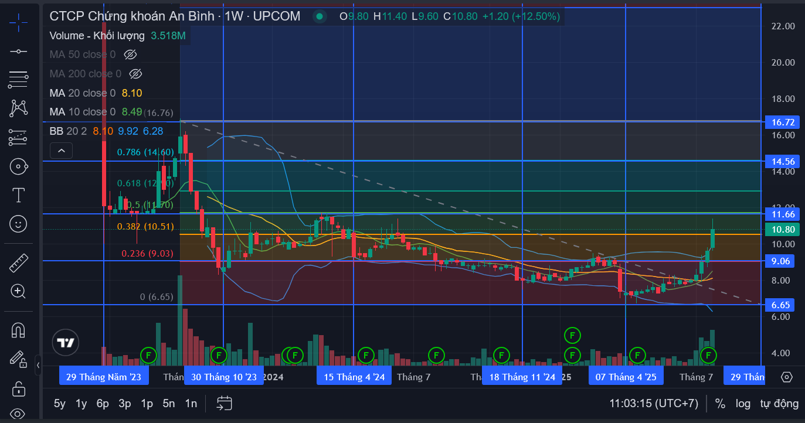This screenshot has height=423, width=805.
Task: Switch to the 6p time range
Action: click(103, 403)
